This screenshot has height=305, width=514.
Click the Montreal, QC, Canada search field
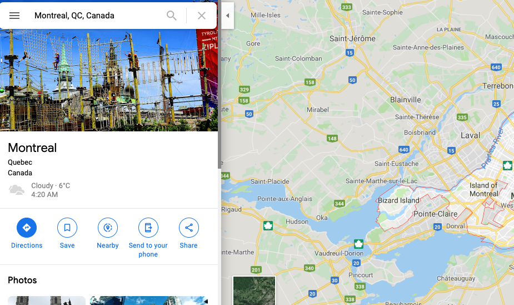pyautogui.click(x=97, y=16)
